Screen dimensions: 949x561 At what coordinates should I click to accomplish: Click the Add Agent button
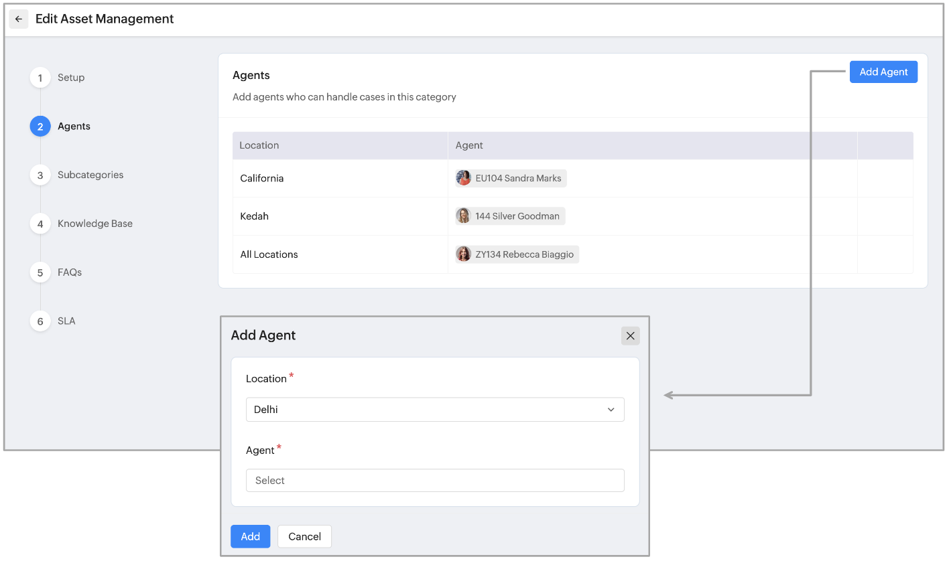[883, 72]
